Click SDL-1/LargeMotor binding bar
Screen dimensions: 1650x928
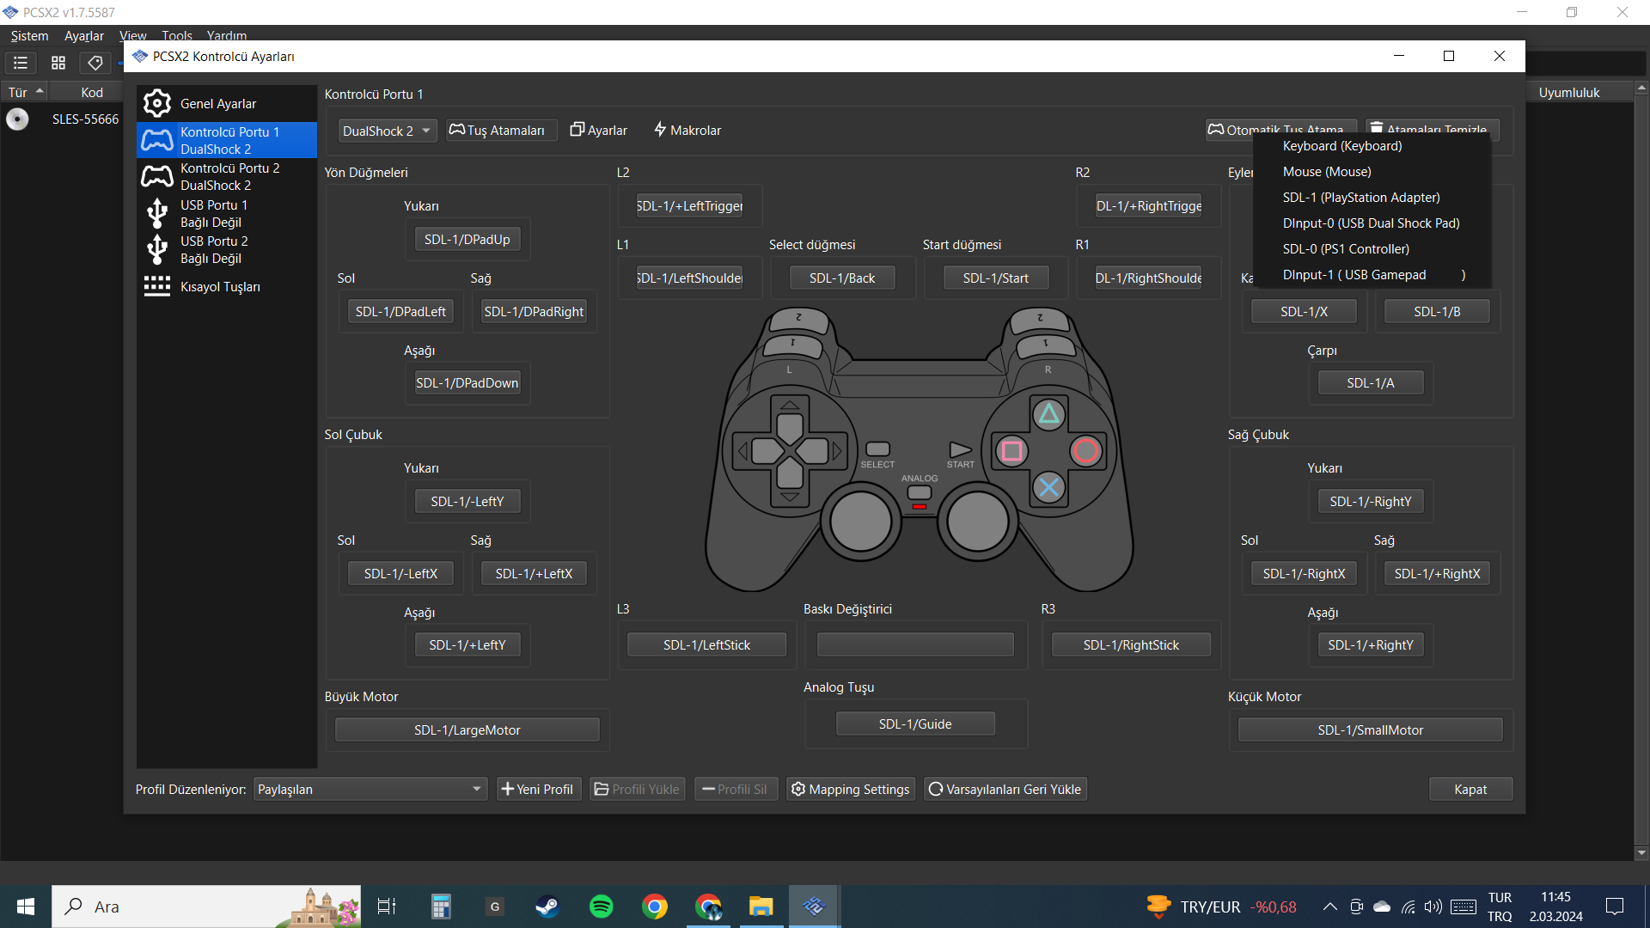tap(467, 730)
